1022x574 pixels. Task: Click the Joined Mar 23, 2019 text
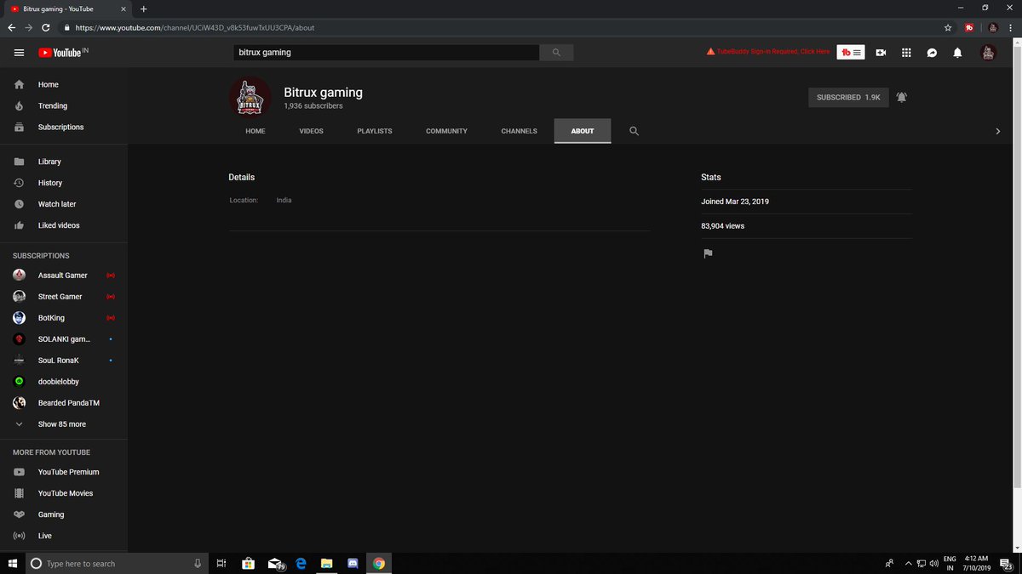tap(735, 202)
